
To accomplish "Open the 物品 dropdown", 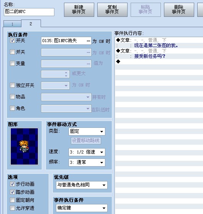I will click(66, 97).
